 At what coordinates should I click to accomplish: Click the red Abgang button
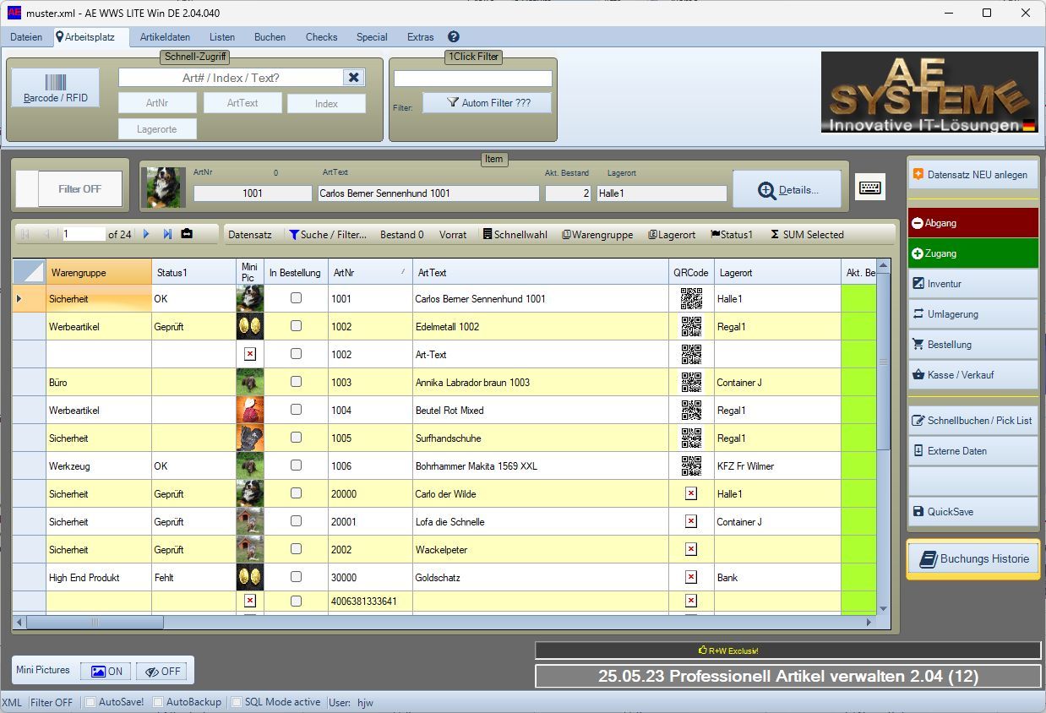972,223
